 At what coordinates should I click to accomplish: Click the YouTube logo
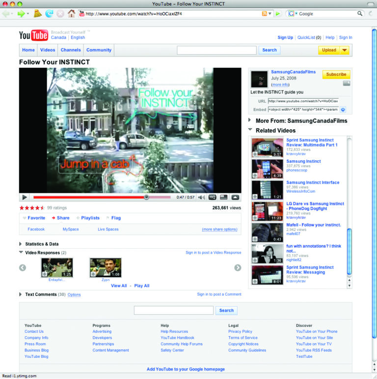33,35
